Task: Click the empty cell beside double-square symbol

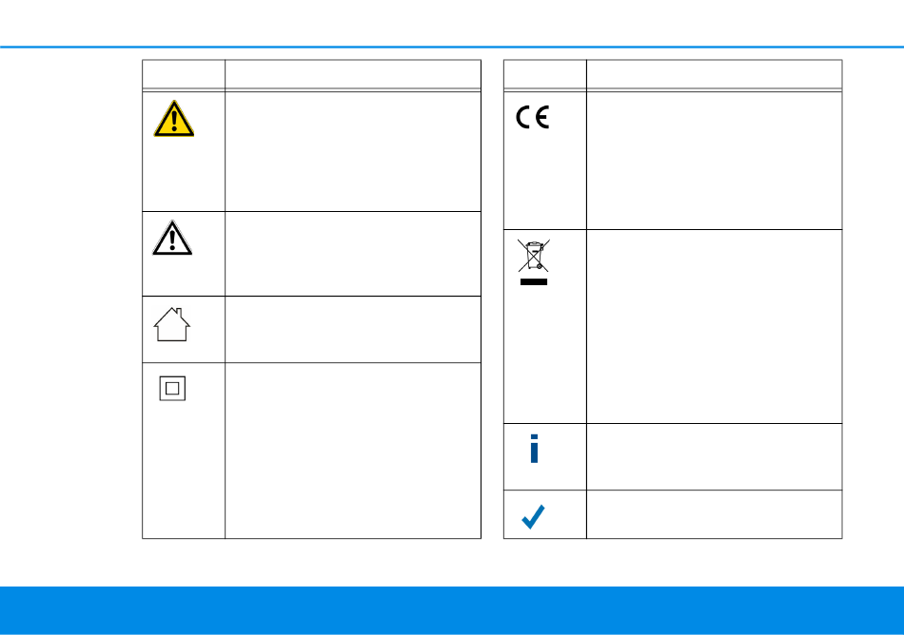Action: click(353, 451)
